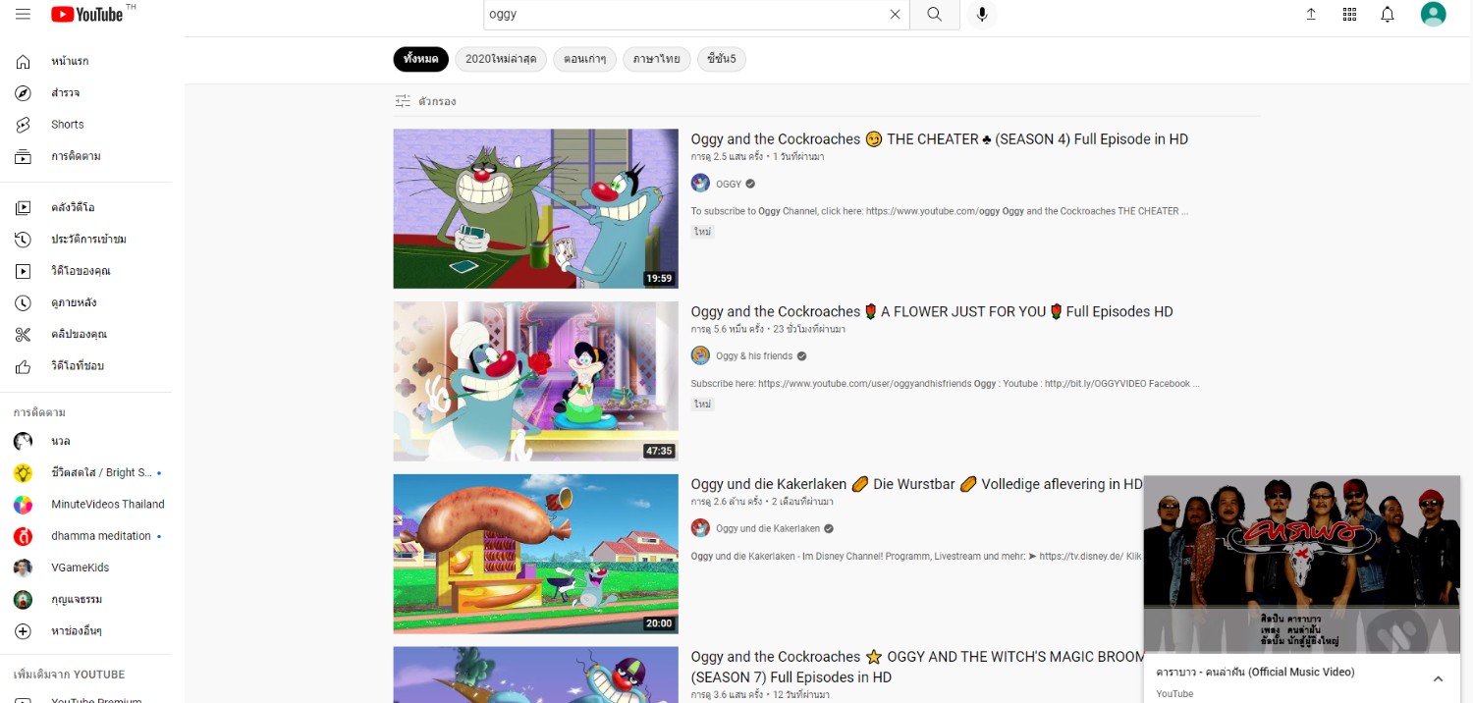Viewport: 1473px width, 703px height.
Task: Select the 2020ใหม่ล่าสุด filter chip
Action: [501, 59]
